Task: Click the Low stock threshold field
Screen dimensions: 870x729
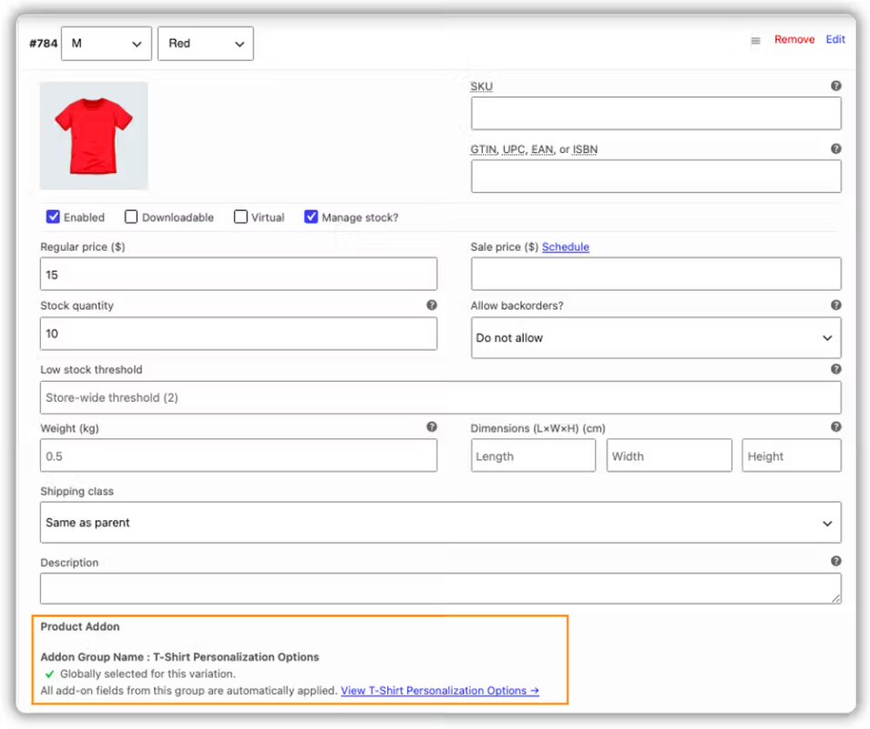Action: (441, 397)
